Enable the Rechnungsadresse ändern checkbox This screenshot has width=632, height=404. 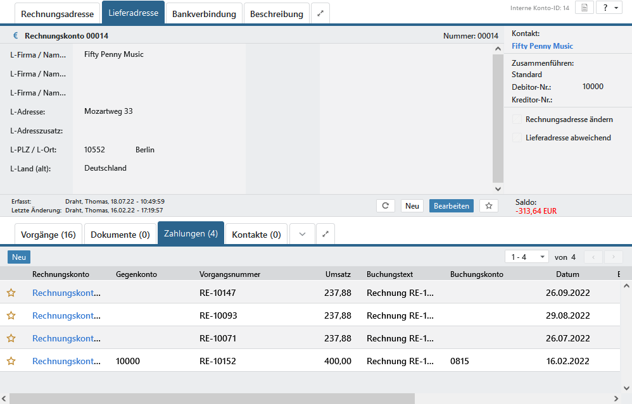tap(517, 119)
